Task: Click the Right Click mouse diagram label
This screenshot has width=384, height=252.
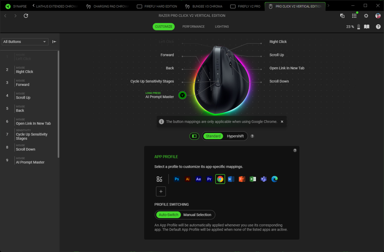Action: click(278, 42)
